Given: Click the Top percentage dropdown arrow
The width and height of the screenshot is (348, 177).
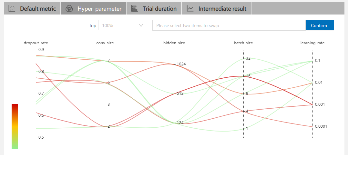Looking at the screenshot, I should click(141, 25).
